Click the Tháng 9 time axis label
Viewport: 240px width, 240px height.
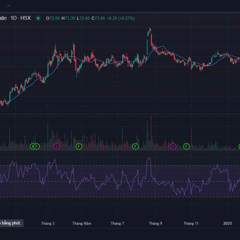[x=156, y=224]
